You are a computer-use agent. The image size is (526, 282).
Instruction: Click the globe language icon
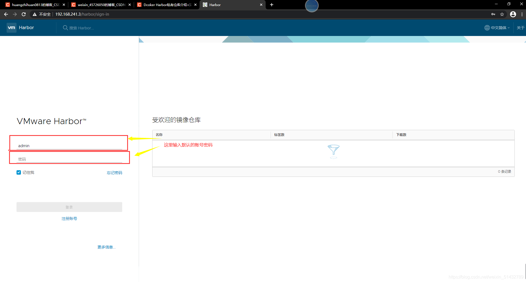coord(487,28)
